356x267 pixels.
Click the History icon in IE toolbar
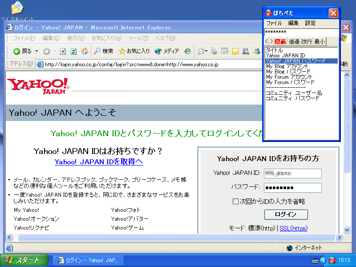point(187,51)
